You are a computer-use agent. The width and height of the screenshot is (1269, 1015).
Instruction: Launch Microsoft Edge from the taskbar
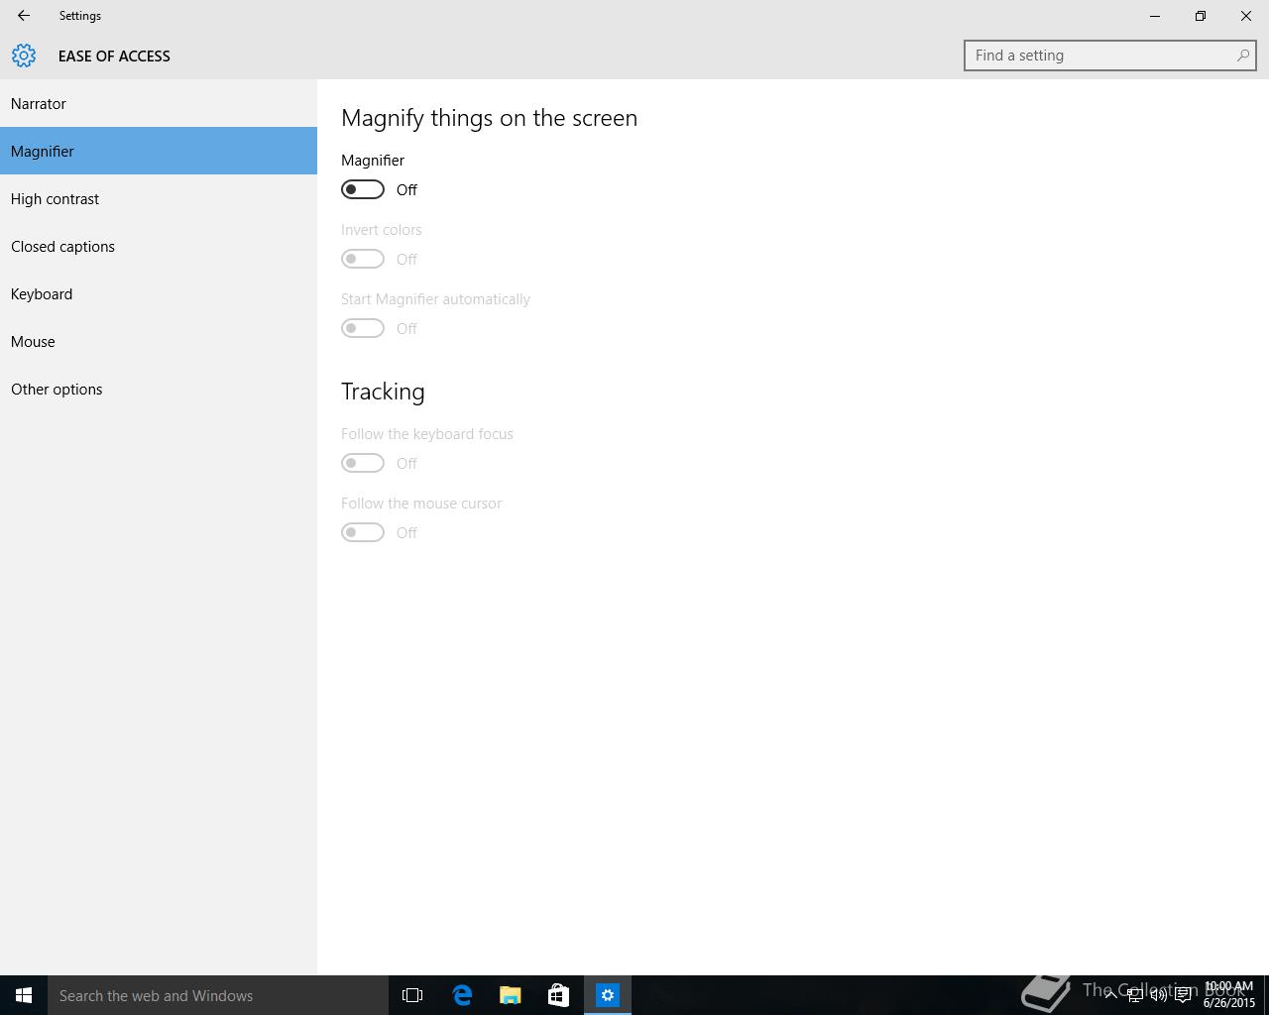point(462,995)
